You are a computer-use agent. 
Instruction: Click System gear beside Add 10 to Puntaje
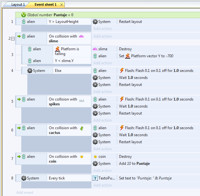95,164
